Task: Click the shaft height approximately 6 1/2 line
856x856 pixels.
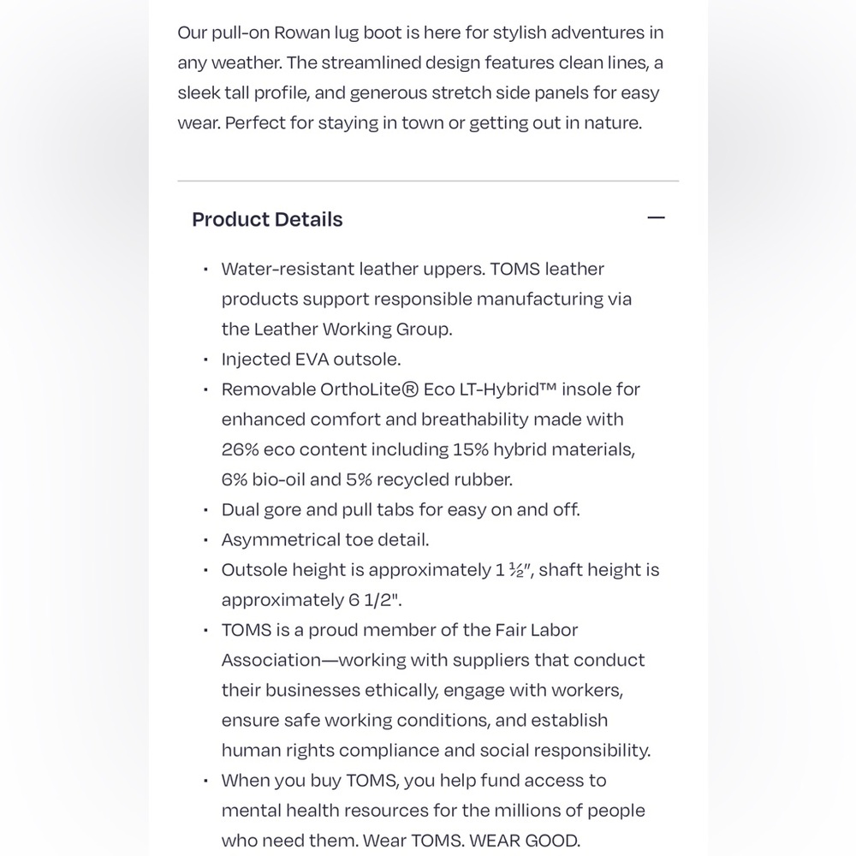Action: coord(312,600)
